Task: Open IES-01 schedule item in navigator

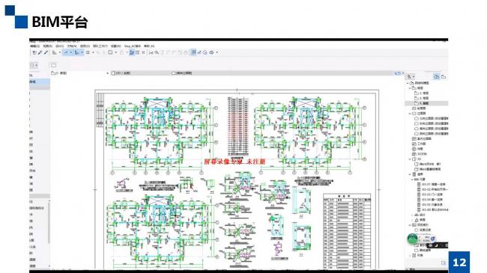Action: [x=432, y=184]
